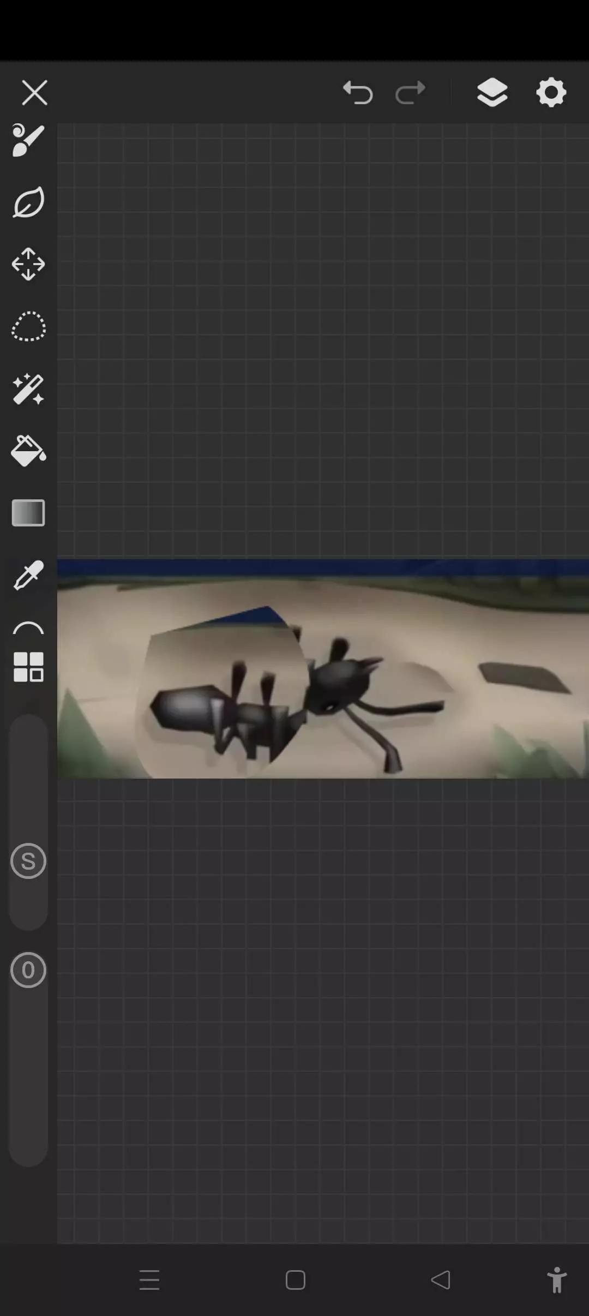Viewport: 589px width, 1316px height.
Task: Open settings with the gear icon
Action: (551, 92)
